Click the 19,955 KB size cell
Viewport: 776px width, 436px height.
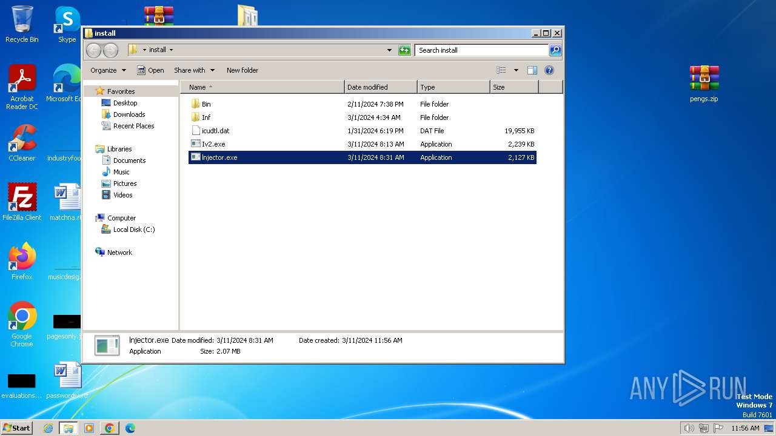coord(520,131)
